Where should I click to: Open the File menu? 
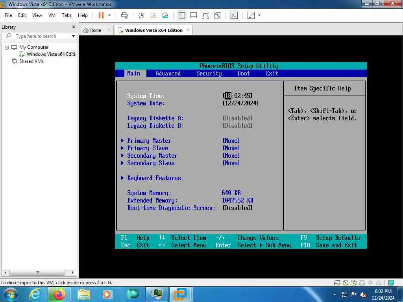(x=8, y=15)
